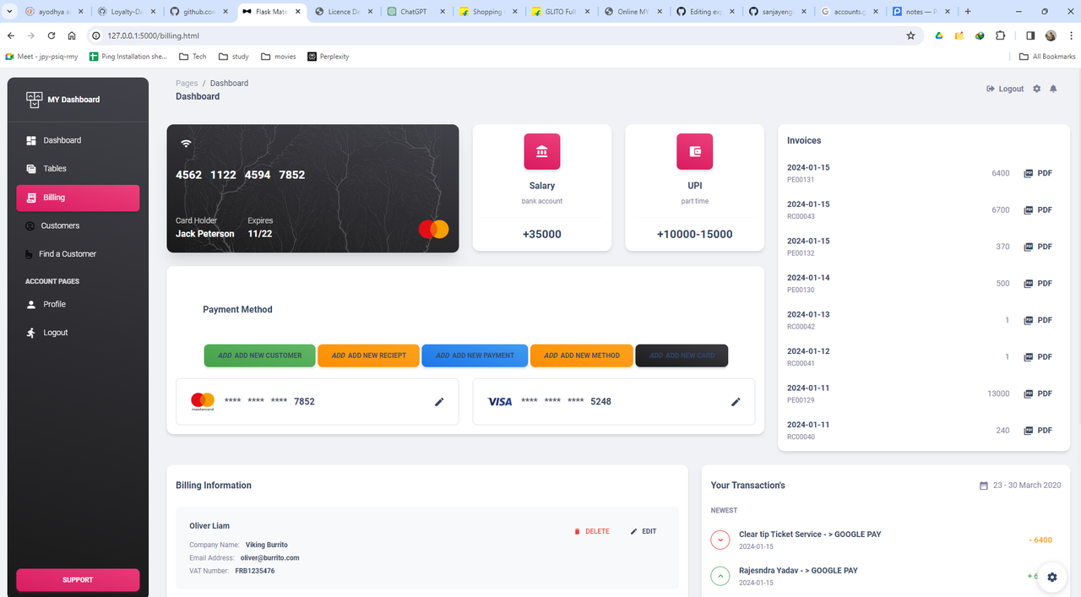This screenshot has width=1081, height=597.
Task: Delete Oliver Liam billing info
Action: [591, 531]
